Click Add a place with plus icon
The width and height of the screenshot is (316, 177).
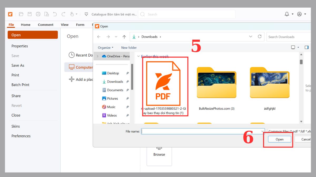[81, 79]
